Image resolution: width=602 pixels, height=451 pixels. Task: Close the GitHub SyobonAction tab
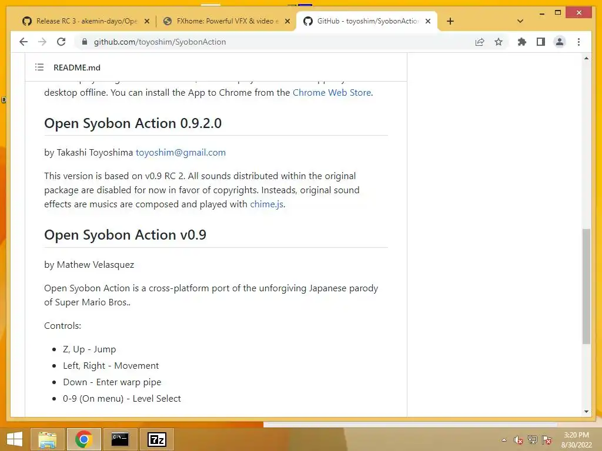coord(428,22)
